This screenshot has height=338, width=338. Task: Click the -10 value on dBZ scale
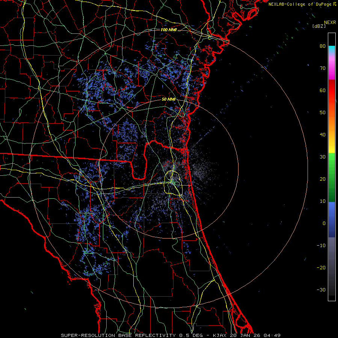click(321, 246)
